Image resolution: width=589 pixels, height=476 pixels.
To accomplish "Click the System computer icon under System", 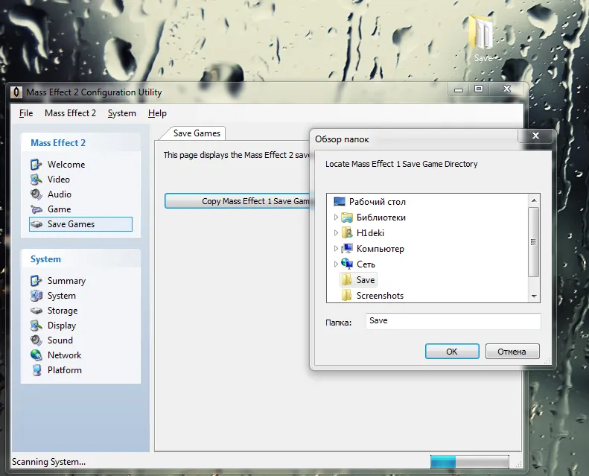I will tap(36, 296).
